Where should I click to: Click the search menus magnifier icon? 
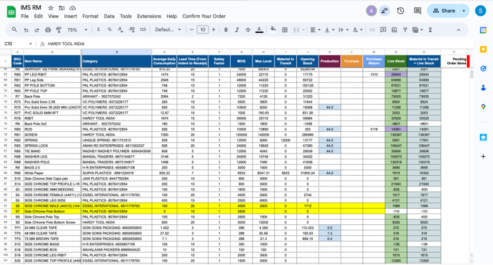(14, 30)
